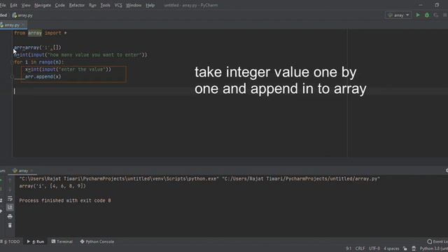Open the File menu
This screenshot has height=252, width=448.
tap(3, 5)
